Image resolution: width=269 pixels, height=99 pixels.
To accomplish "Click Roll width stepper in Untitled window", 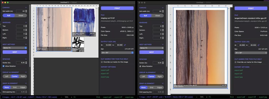I will pos(163,11).
